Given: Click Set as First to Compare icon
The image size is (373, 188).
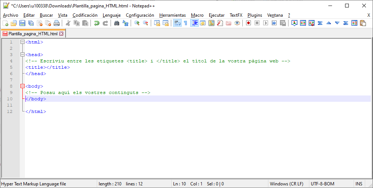Looking at the screenshot, I should (x=294, y=23).
